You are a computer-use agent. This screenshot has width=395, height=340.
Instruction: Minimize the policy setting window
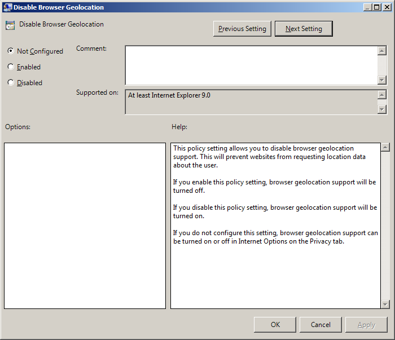point(367,7)
